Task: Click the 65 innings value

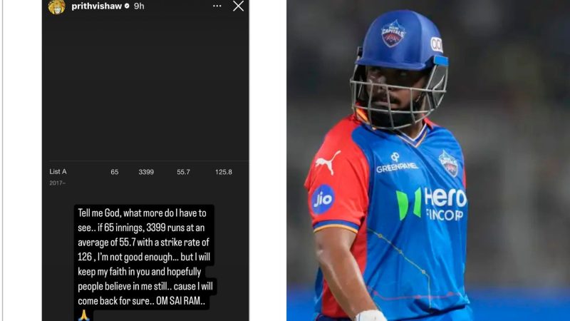Action: pos(115,172)
